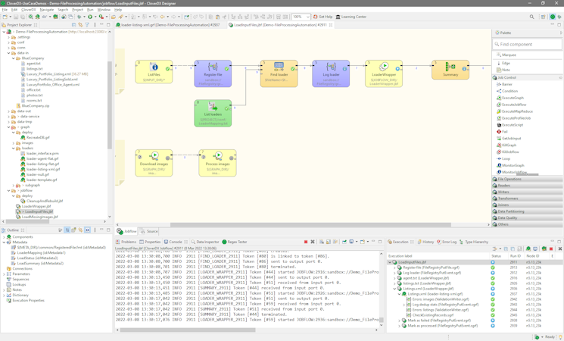Screen dimensions: 564x341
Task: Click the Learning Center button
Action: point(352,17)
